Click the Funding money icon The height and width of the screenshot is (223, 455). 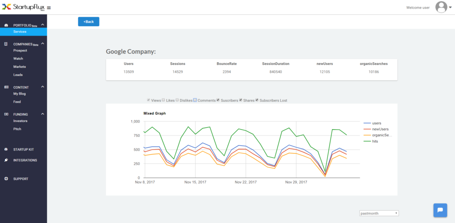pos(6,114)
